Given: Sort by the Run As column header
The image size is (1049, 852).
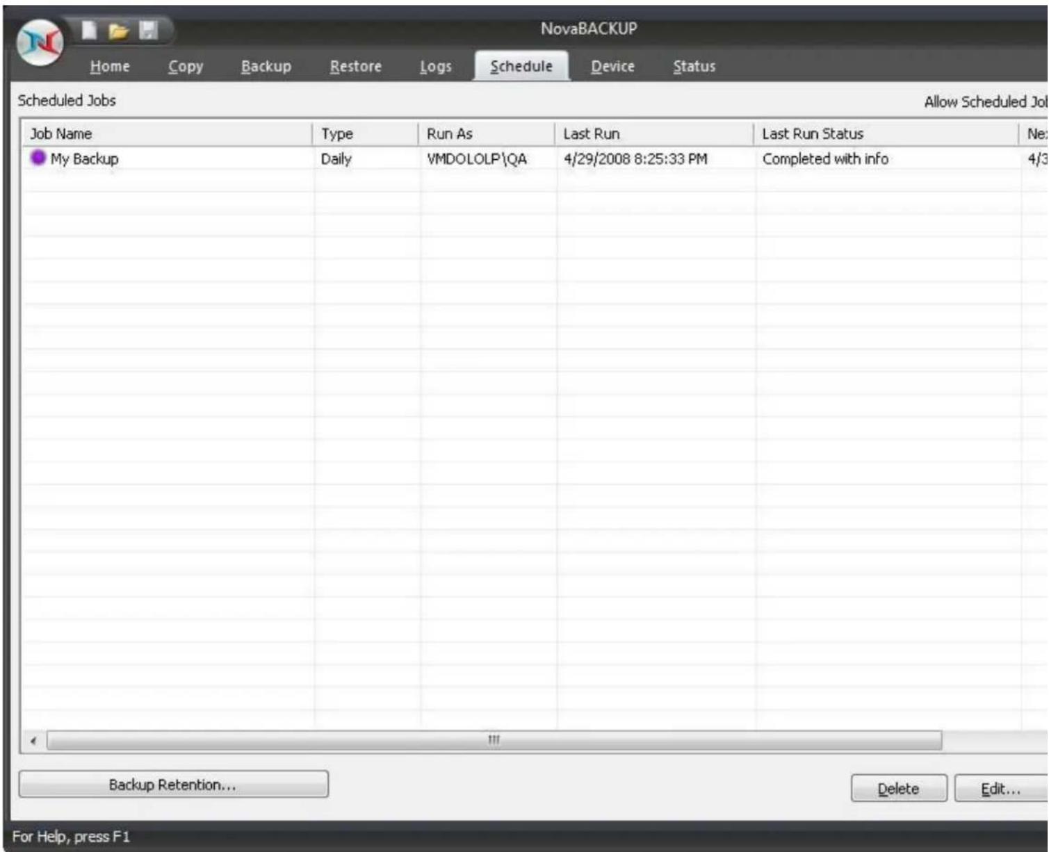Looking at the screenshot, I should point(487,133).
